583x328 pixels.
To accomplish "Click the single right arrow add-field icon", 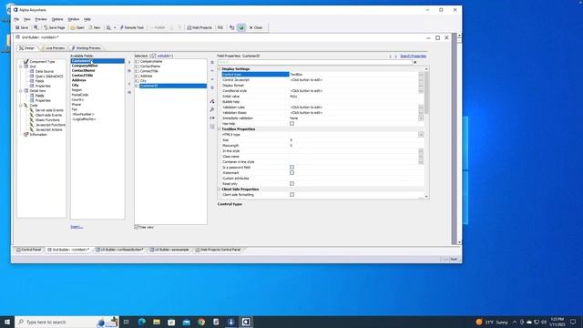I will pos(129,62).
